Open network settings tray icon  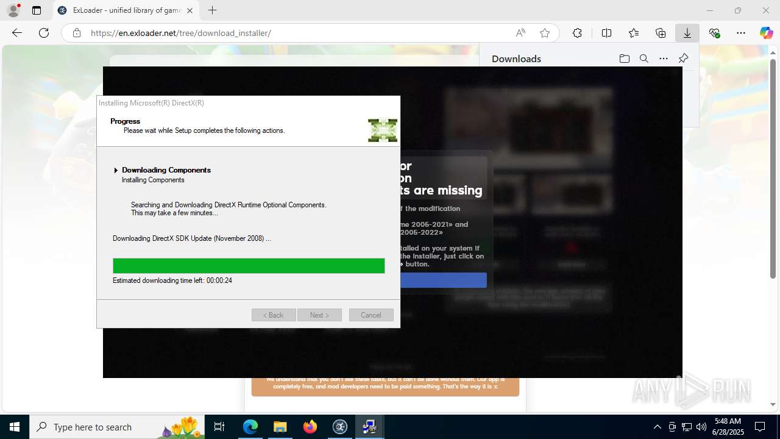pyautogui.click(x=687, y=427)
